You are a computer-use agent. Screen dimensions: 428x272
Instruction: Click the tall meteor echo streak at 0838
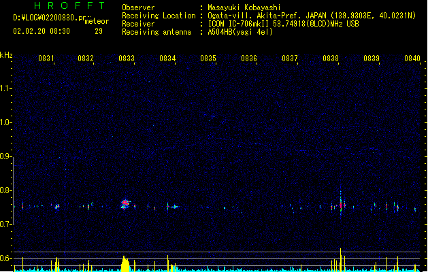point(341,203)
